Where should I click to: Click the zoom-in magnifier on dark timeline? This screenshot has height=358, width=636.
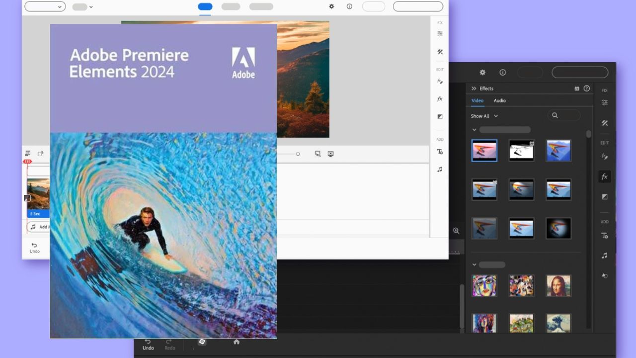pyautogui.click(x=456, y=231)
